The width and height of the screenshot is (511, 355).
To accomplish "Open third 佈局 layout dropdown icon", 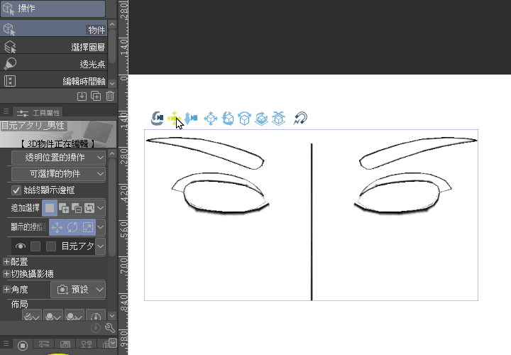I will (75, 315).
